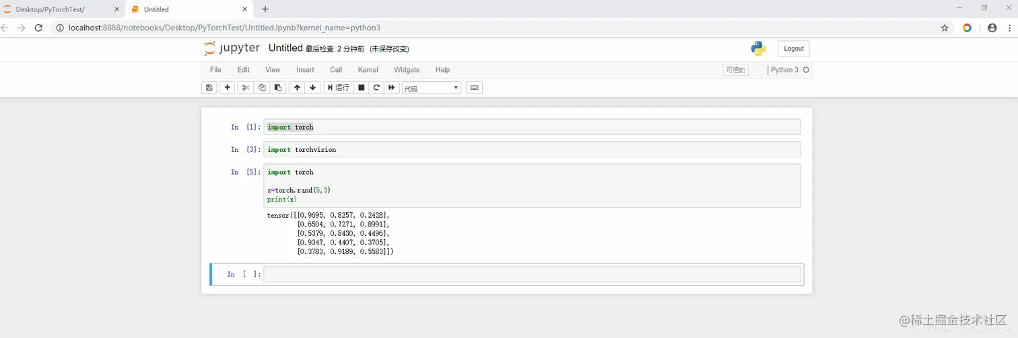Click the In [3] prompt label

point(246,149)
